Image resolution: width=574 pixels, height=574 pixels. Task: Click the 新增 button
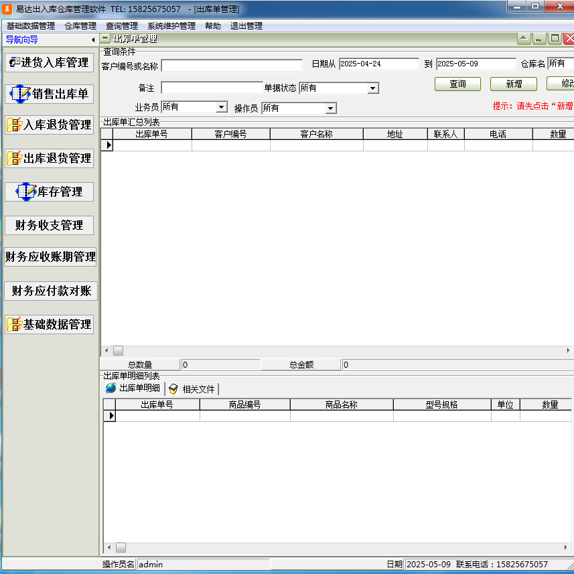(x=514, y=84)
